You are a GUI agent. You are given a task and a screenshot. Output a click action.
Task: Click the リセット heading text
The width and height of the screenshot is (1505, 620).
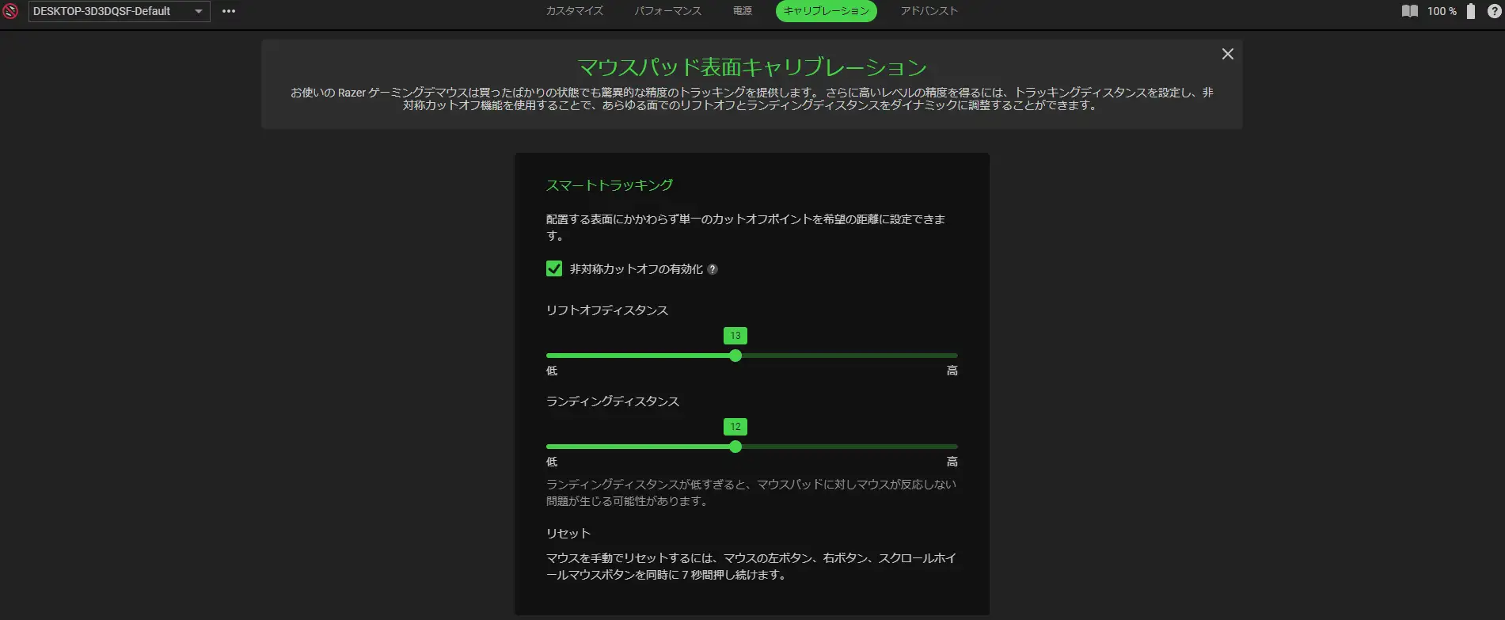pos(568,534)
